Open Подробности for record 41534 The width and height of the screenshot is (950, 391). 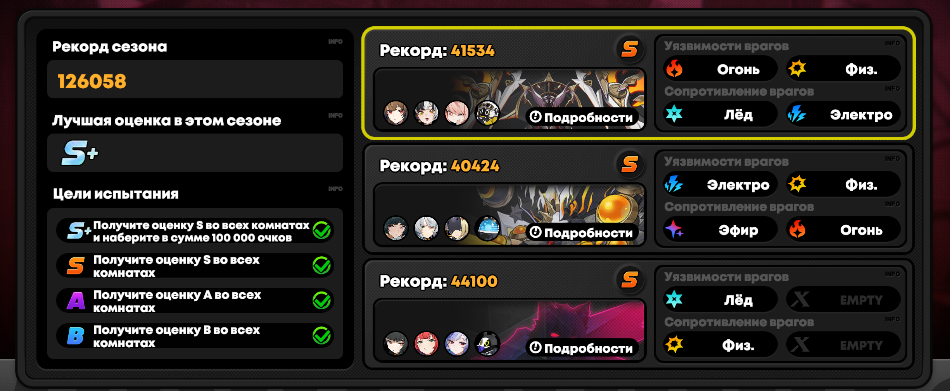pyautogui.click(x=581, y=117)
